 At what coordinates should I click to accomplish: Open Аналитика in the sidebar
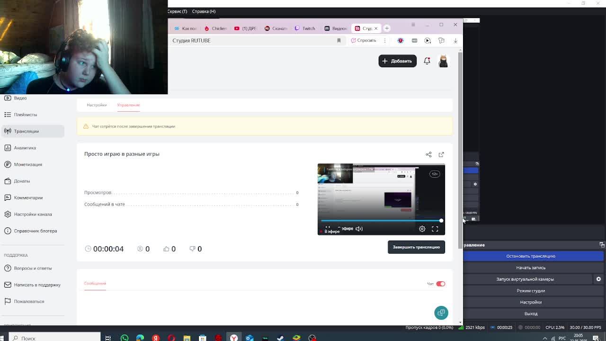click(x=32, y=148)
